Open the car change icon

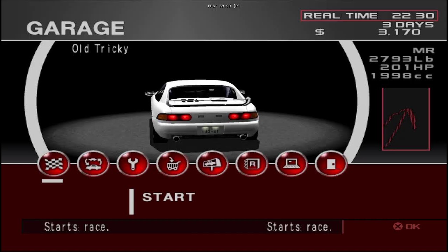coord(93,163)
